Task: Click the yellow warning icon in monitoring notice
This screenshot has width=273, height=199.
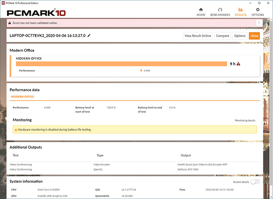Action: [x=16, y=130]
